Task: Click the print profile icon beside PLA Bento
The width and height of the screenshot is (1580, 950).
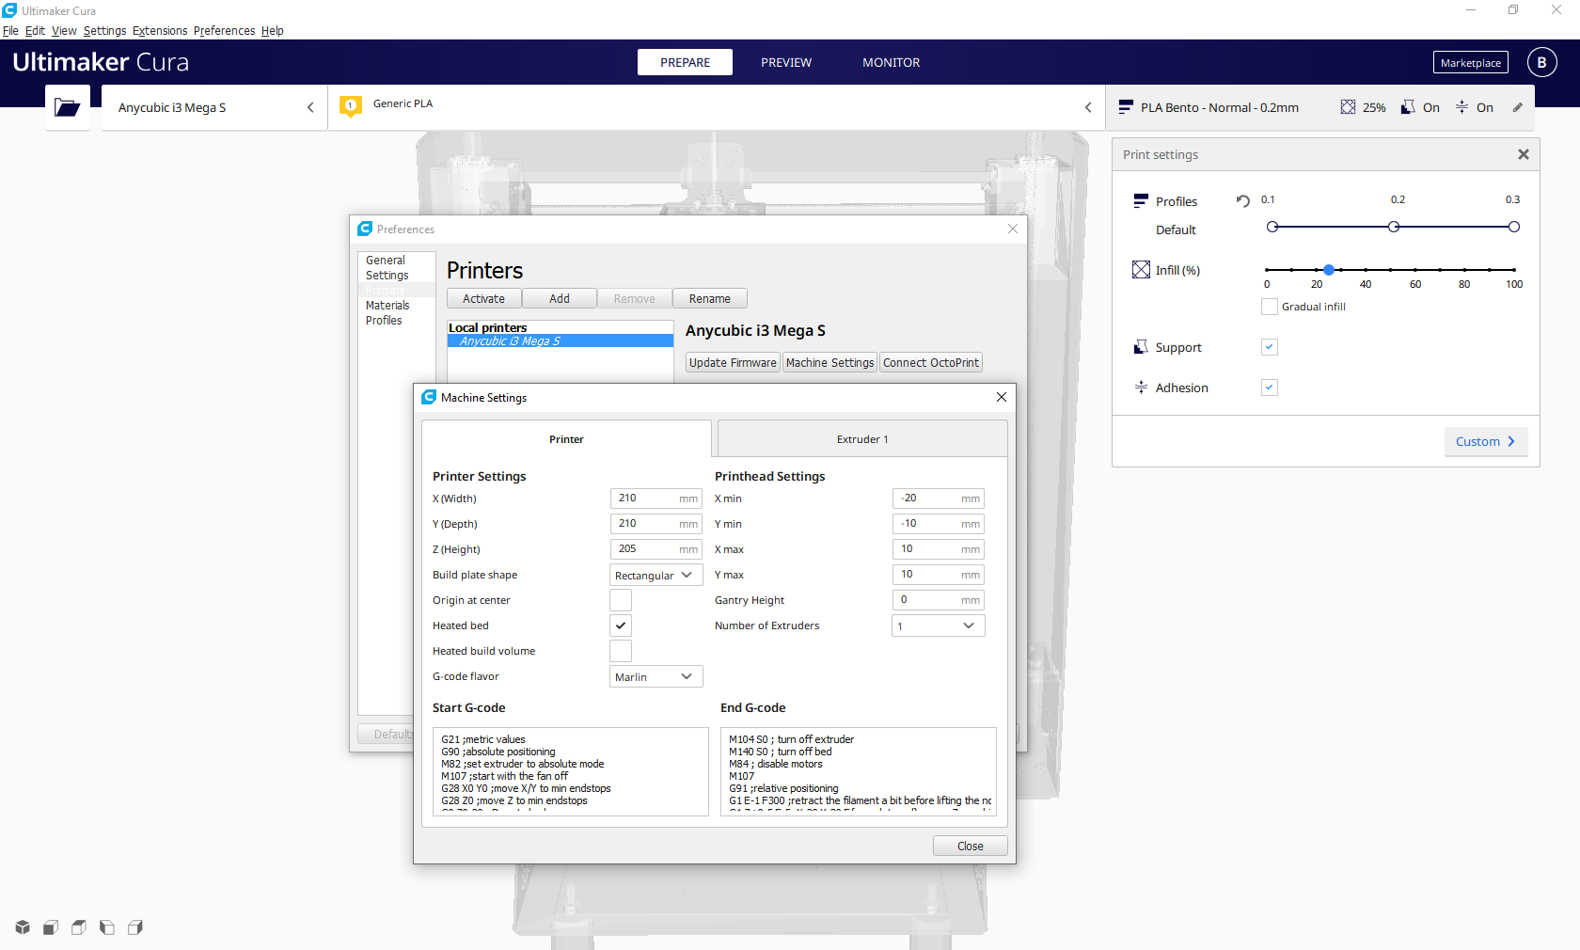Action: pos(1126,107)
